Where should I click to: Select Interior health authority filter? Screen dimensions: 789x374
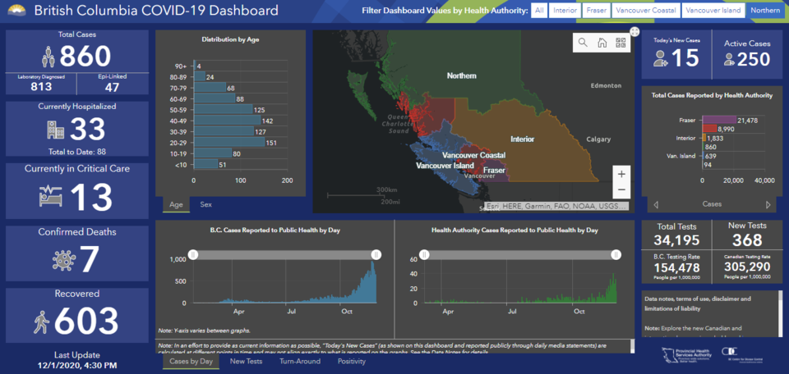coord(565,10)
